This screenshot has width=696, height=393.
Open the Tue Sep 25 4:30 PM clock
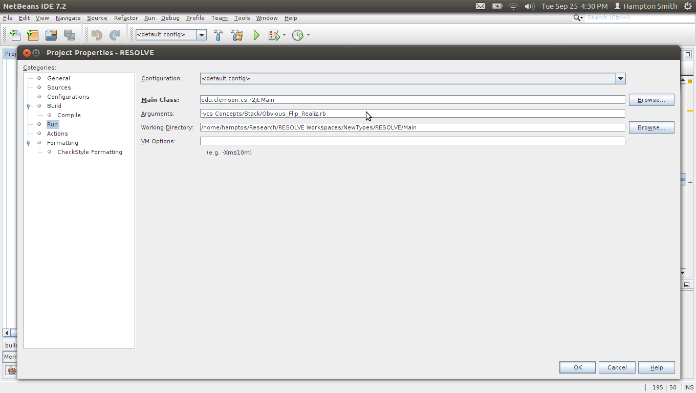point(574,6)
